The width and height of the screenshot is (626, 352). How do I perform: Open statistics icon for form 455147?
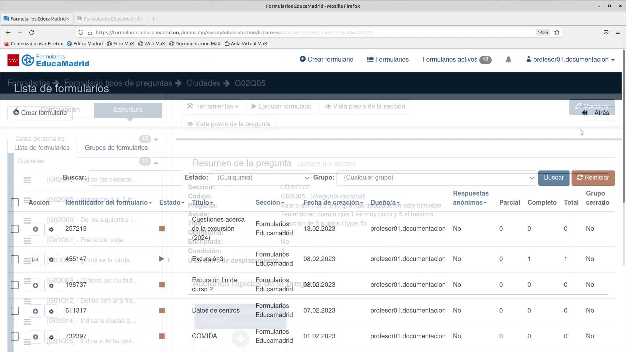(x=35, y=260)
